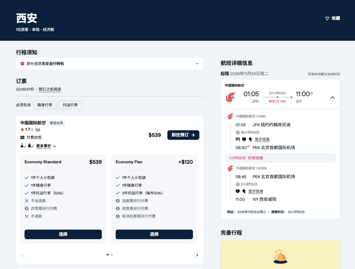Click the Air China logo in flight summary
Image resolution: width=355 pixels, height=269 pixels.
230,98
